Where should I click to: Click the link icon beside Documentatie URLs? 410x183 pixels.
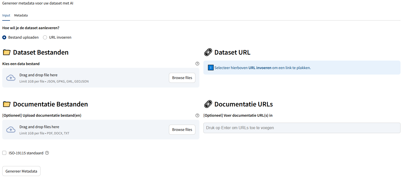click(x=208, y=104)
